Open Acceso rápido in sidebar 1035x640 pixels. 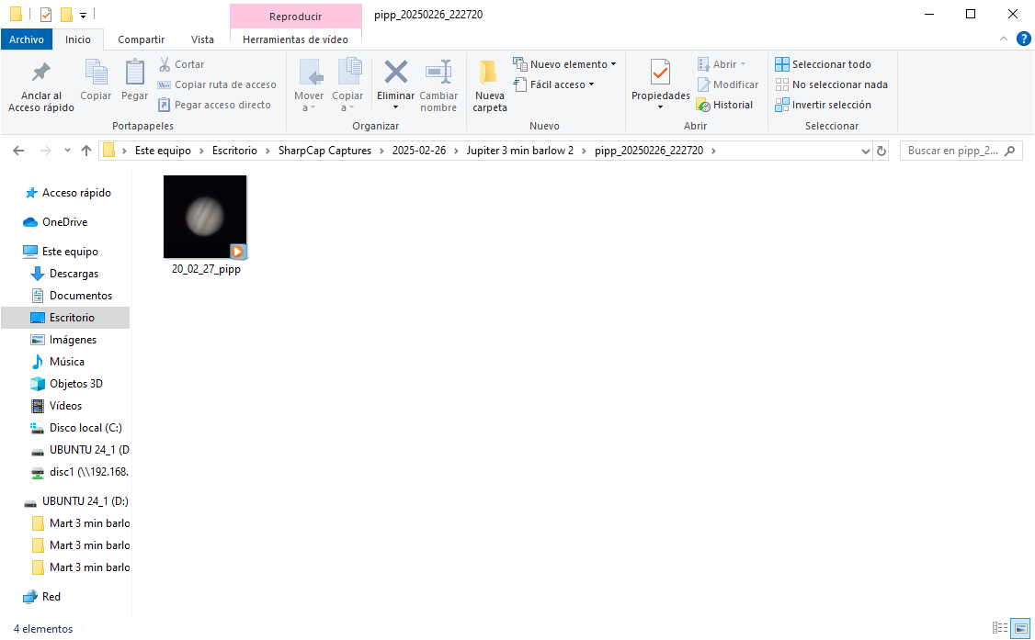tap(68, 193)
